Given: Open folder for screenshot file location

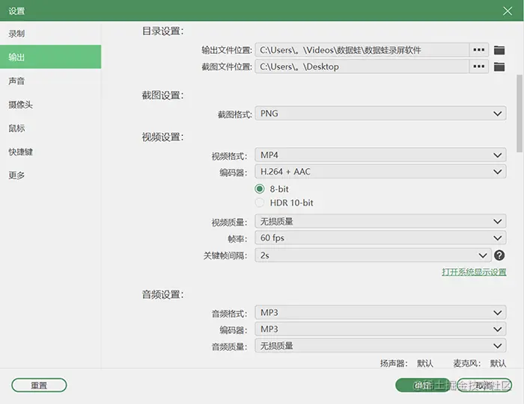Looking at the screenshot, I should [x=499, y=66].
